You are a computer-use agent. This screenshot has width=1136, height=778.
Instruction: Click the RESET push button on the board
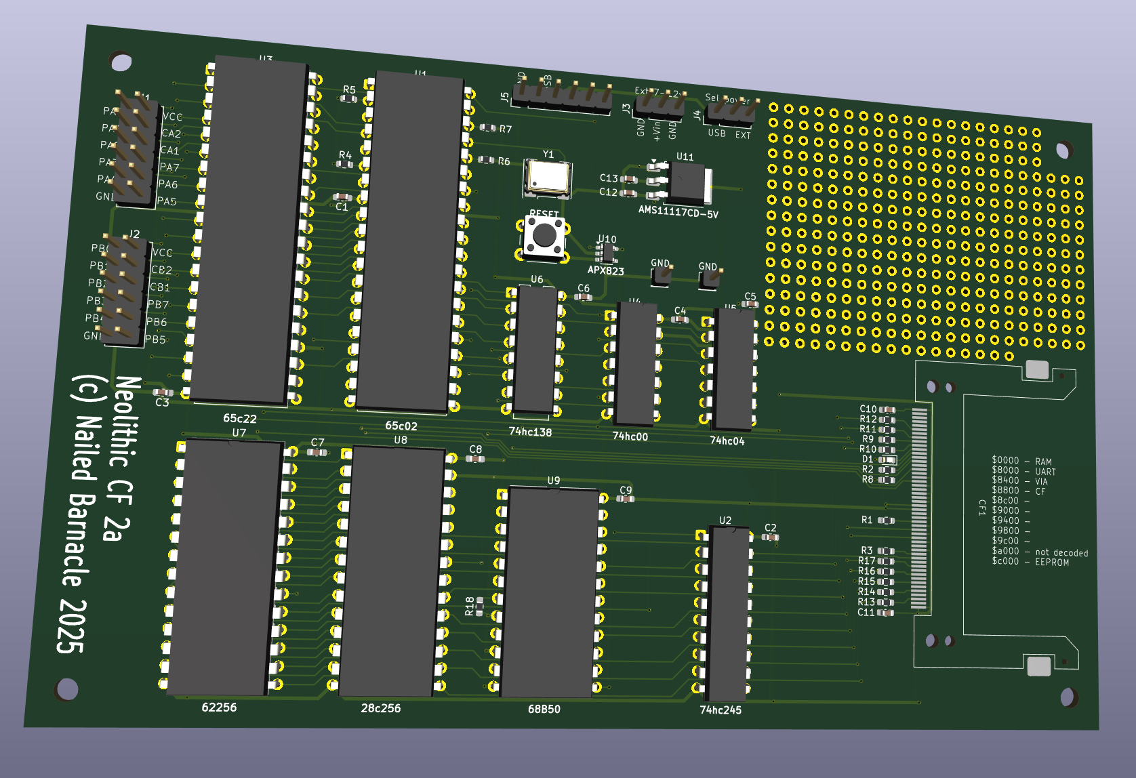[544, 236]
